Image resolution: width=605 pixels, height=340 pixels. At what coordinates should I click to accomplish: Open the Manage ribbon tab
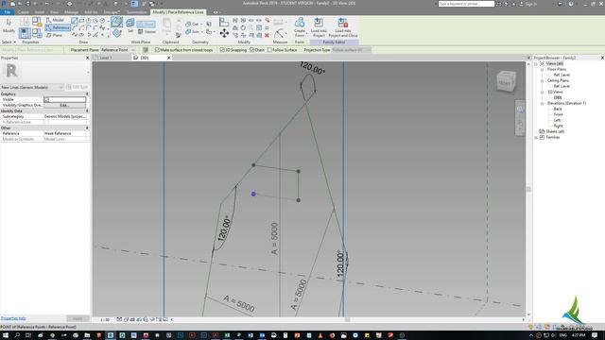click(71, 12)
